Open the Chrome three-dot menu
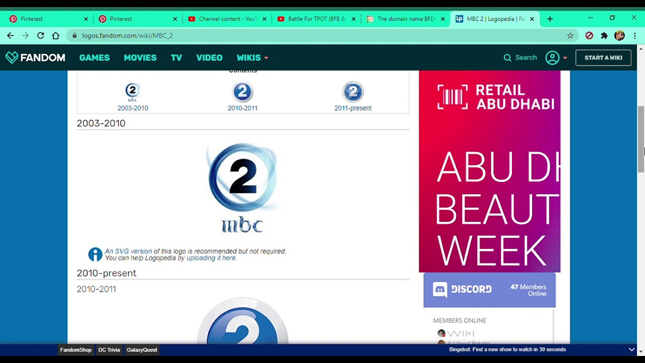This screenshot has height=363, width=645. click(635, 36)
